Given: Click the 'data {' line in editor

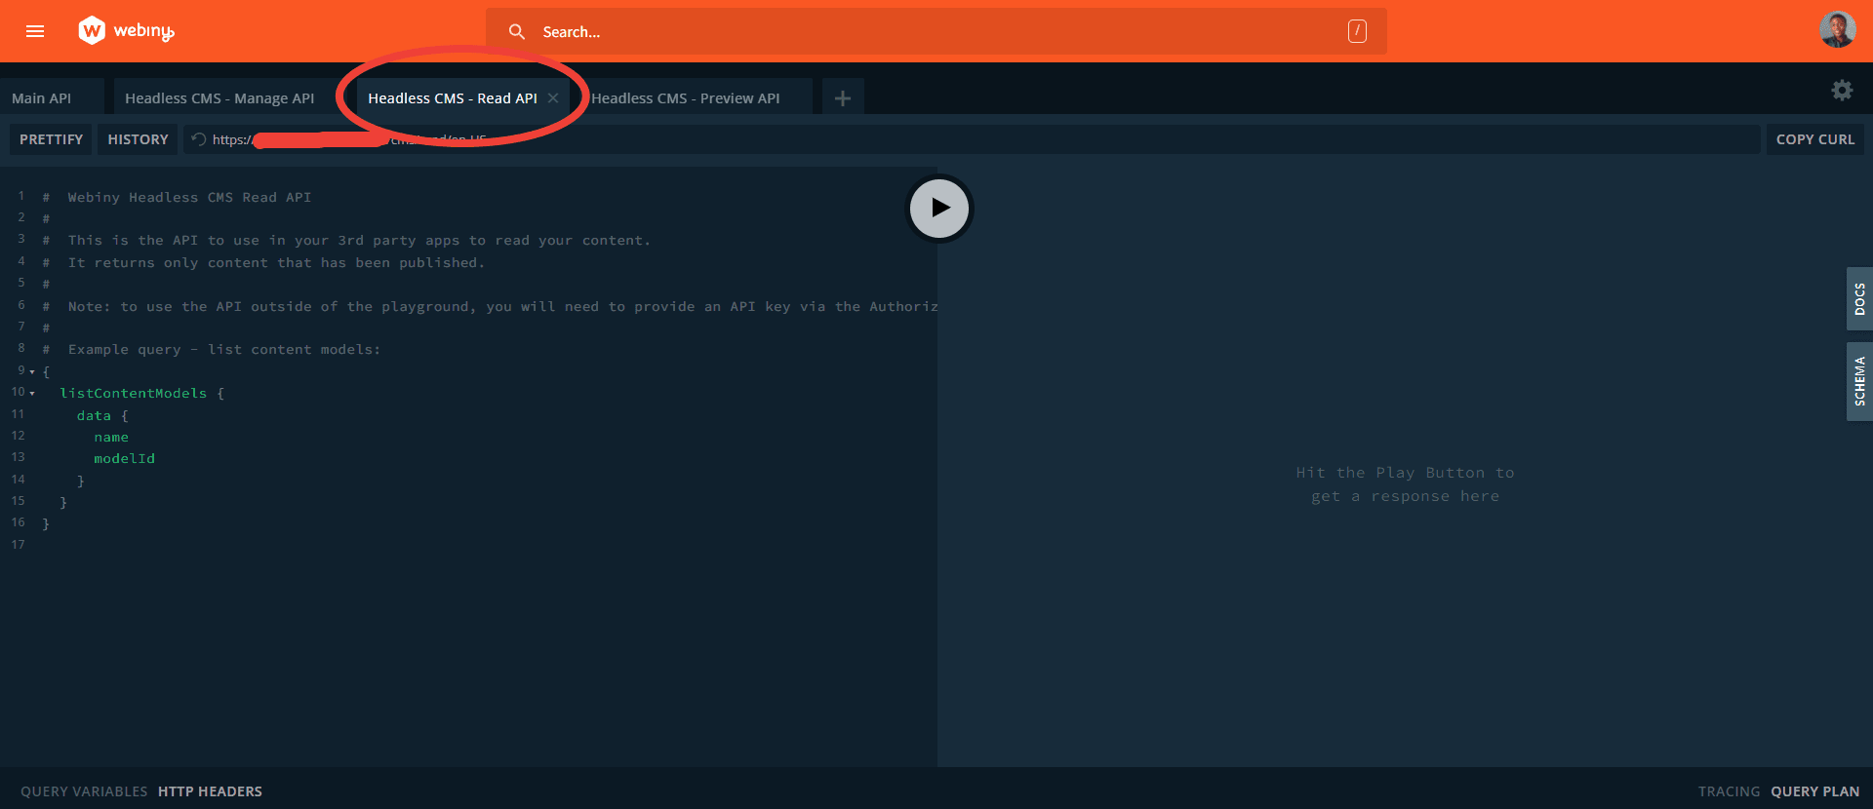Looking at the screenshot, I should (102, 416).
